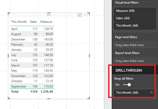This screenshot has width=158, height=109.
Task: Sort by the Sales column header
Action: 33,22
